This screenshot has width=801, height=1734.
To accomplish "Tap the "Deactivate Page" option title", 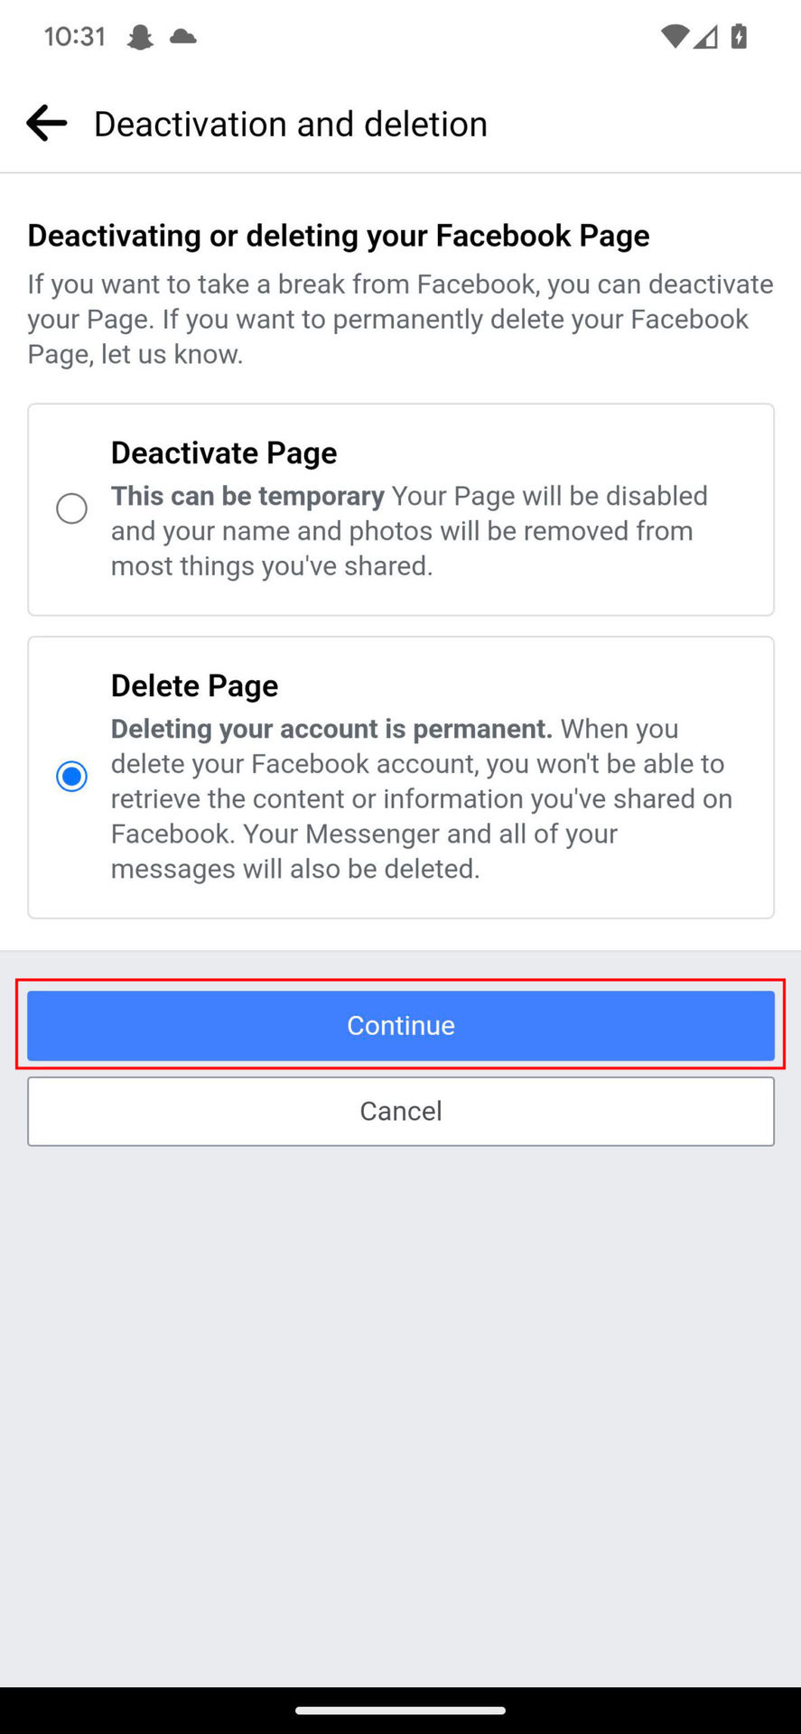I will [x=224, y=452].
